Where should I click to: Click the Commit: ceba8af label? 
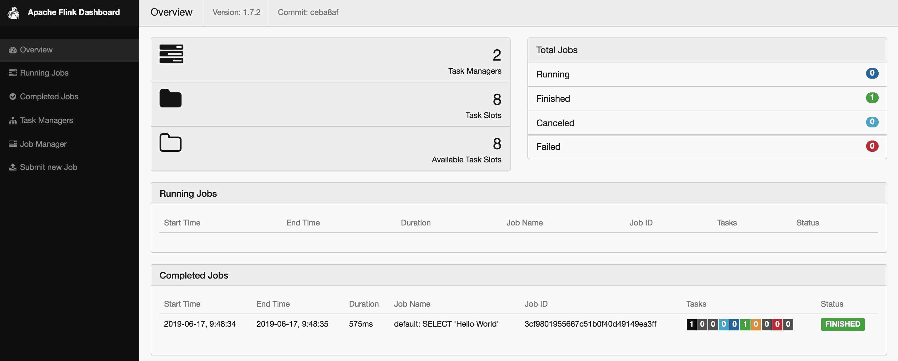(308, 12)
